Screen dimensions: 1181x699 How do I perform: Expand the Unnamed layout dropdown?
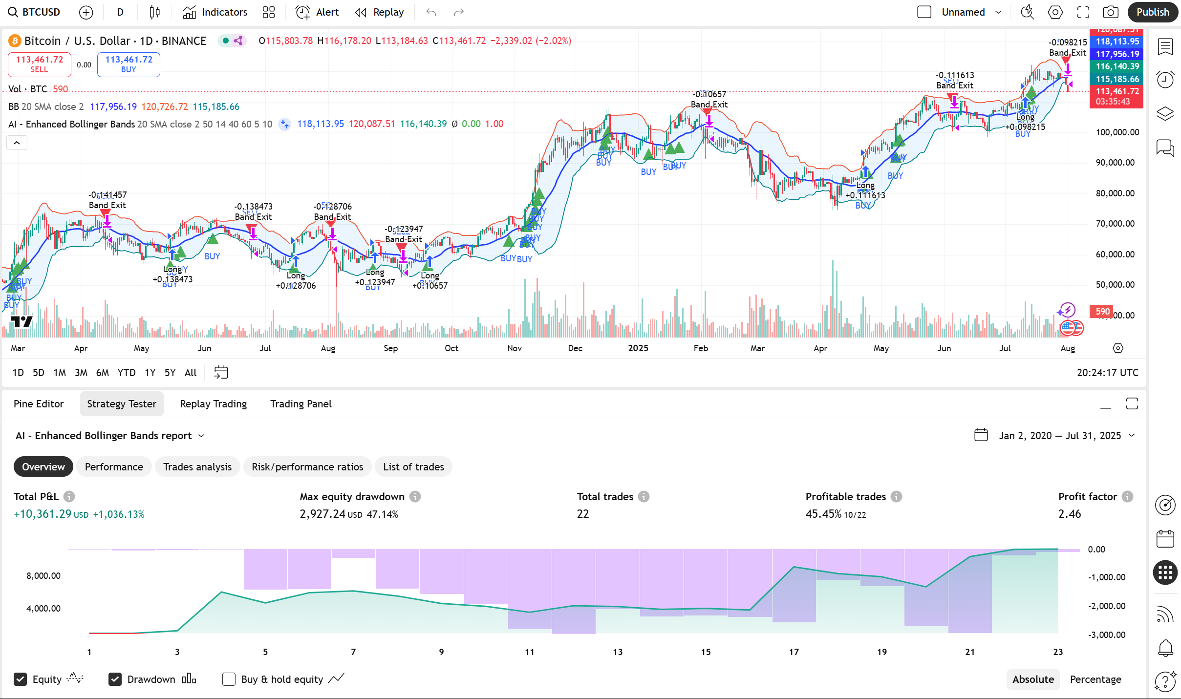(998, 12)
